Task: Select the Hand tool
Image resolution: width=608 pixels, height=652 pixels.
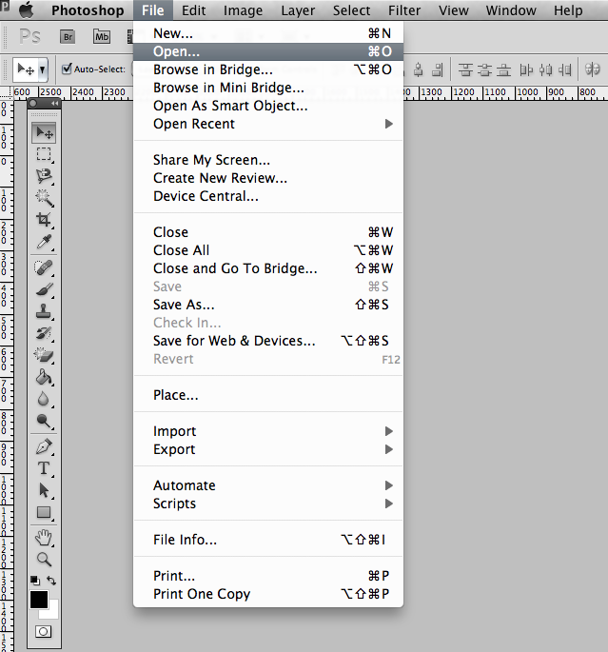Action: tap(44, 538)
